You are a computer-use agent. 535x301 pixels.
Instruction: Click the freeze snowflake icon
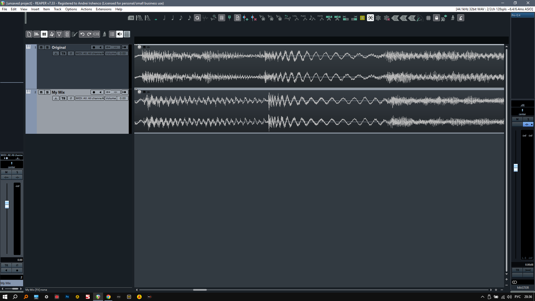(378, 18)
